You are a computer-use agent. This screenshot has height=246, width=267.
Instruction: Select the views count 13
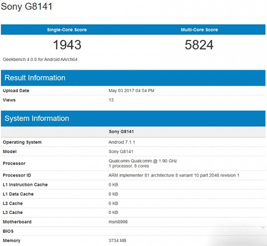(x=111, y=100)
